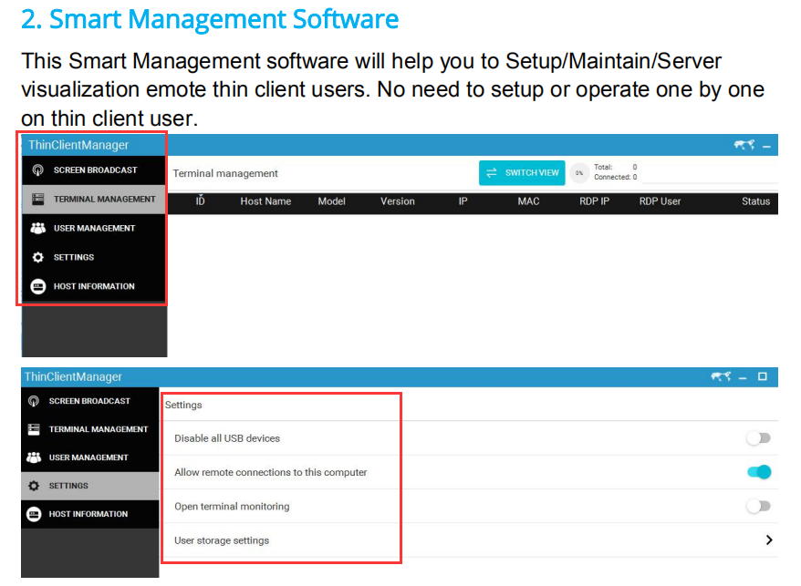This screenshot has height=586, width=801.
Task: Toggle Disable all USB devices switch
Action: [x=758, y=438]
